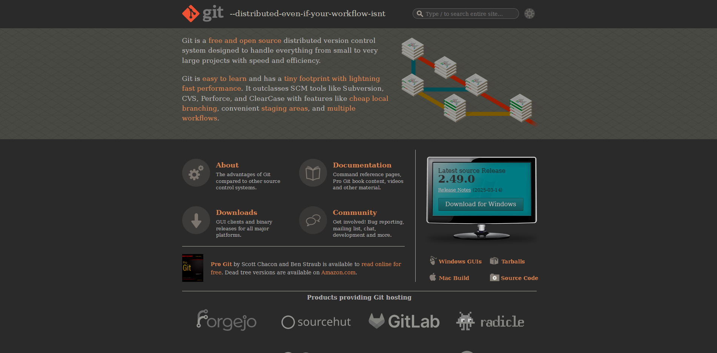Click the Mac Build apple icon
Image resolution: width=717 pixels, height=353 pixels.
[433, 277]
